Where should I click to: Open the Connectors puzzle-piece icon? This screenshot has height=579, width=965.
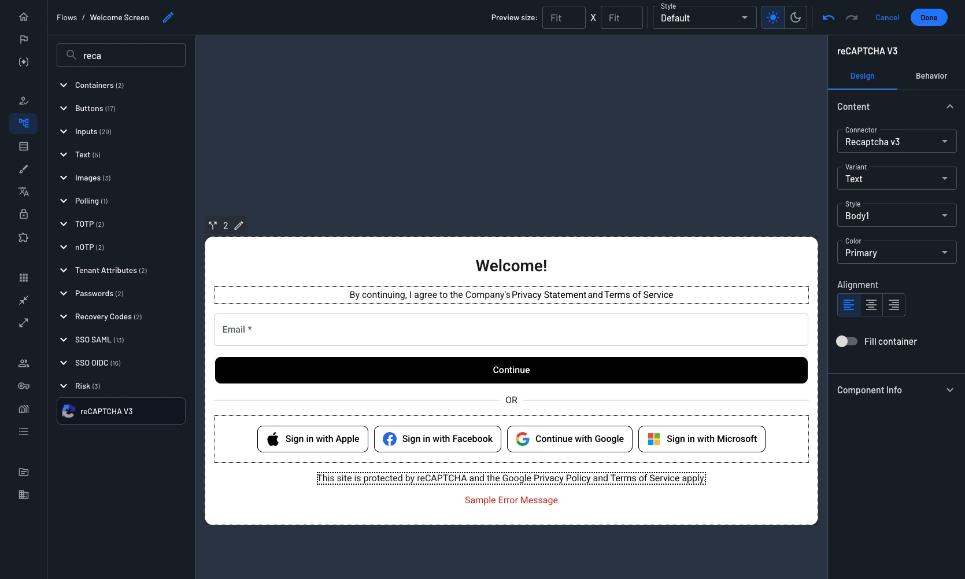tap(23, 237)
